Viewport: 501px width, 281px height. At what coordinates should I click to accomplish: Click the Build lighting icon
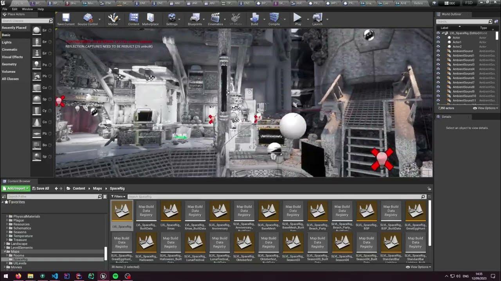[x=254, y=18]
